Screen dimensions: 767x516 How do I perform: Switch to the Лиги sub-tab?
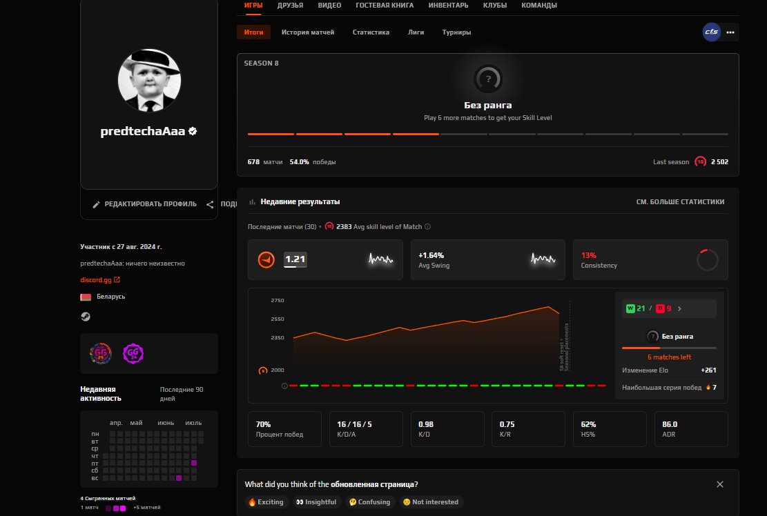(416, 32)
